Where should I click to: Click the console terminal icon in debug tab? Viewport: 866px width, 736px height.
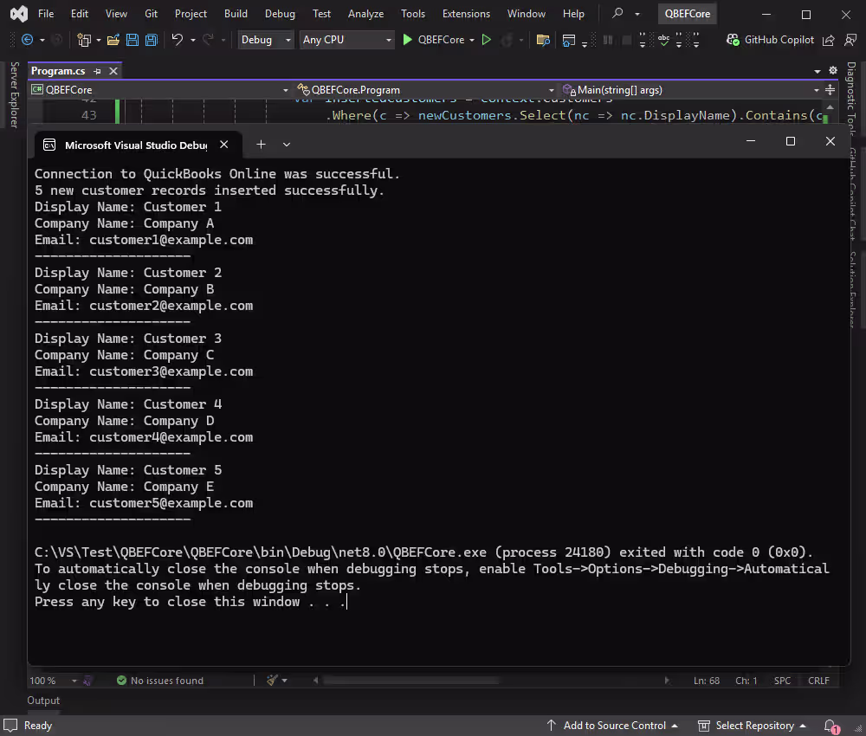(49, 145)
